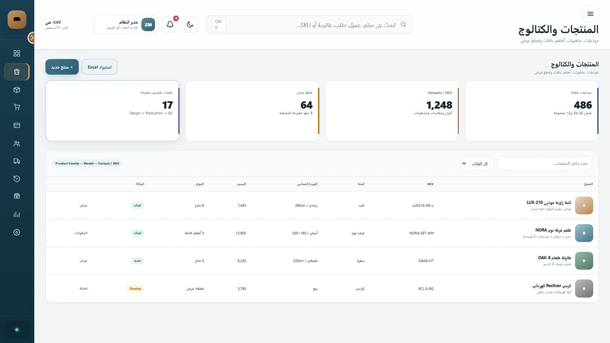Click the جديد status badge in OAK-8 row
The height and width of the screenshot is (343, 610).
pos(138,261)
